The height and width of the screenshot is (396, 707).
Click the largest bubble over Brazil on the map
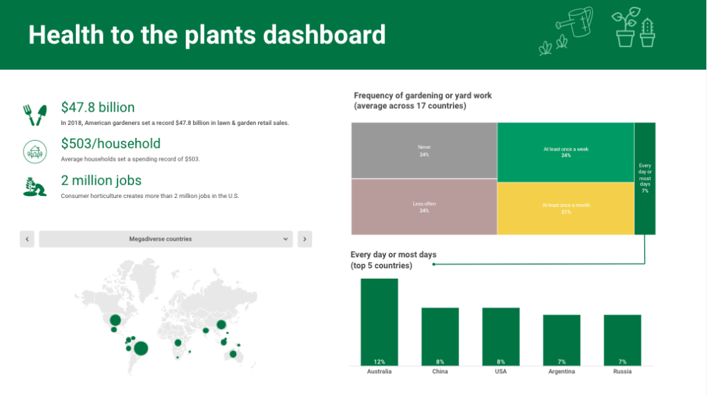(x=141, y=348)
